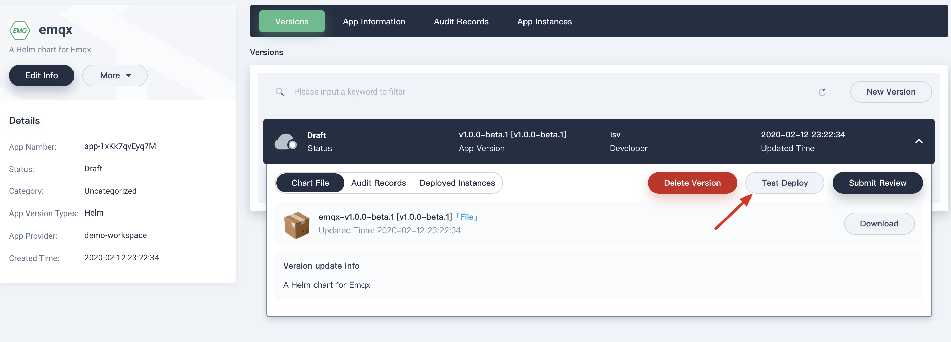The image size is (951, 342).
Task: Select the version's Audit Records tab
Action: tap(378, 183)
